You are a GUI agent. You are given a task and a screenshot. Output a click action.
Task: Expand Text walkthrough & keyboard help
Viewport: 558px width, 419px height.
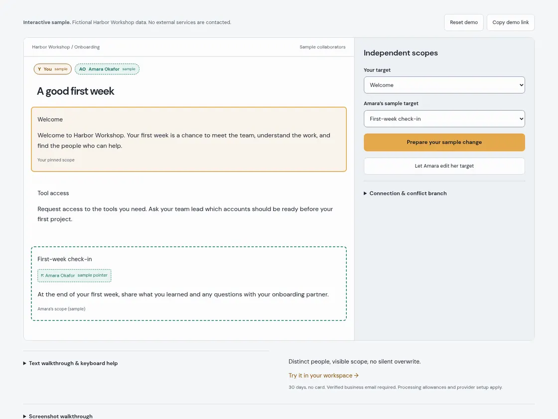click(x=70, y=363)
